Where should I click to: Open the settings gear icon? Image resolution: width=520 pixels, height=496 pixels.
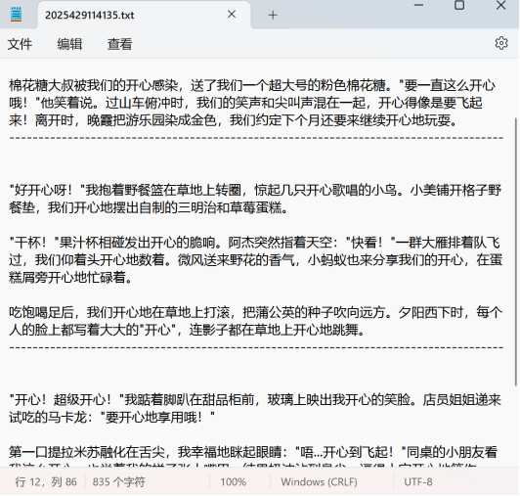pos(501,43)
